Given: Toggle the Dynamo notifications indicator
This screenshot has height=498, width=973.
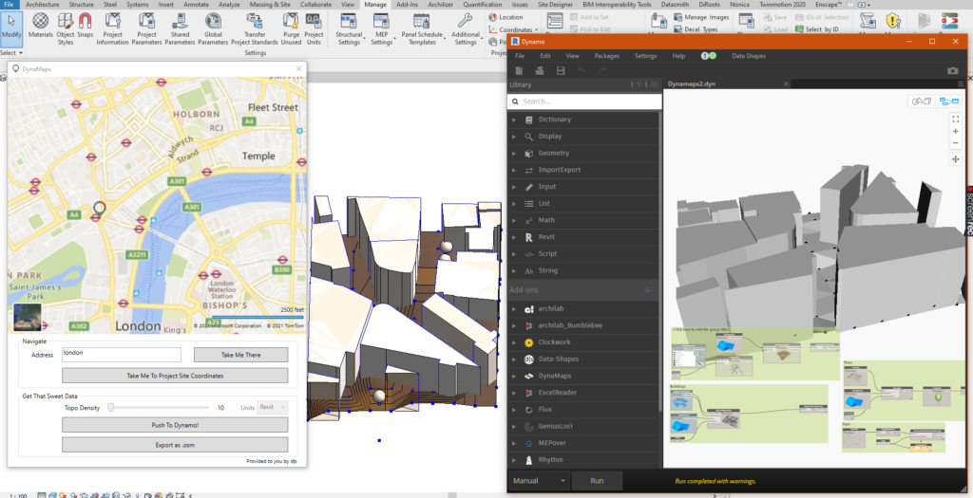Looking at the screenshot, I should point(708,56).
